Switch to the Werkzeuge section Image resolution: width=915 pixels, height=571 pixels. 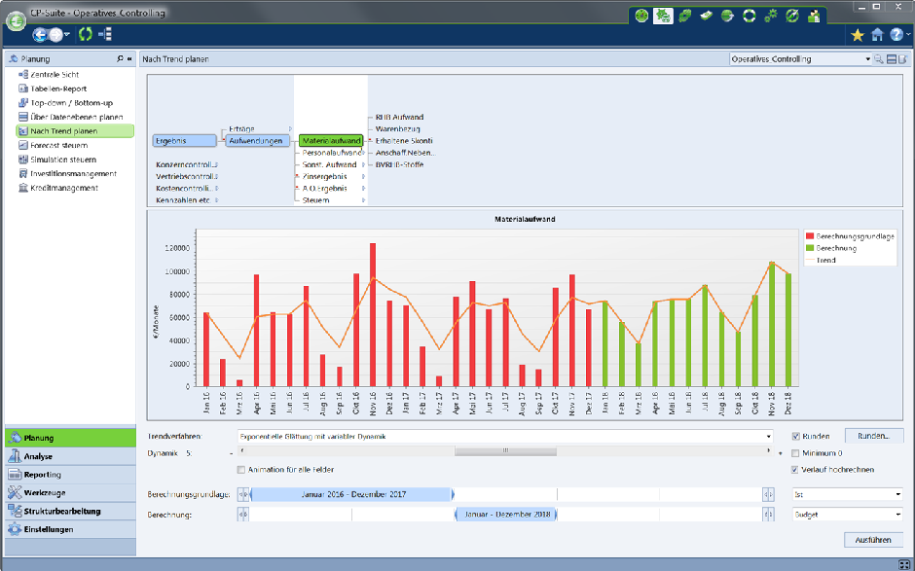coord(71,493)
